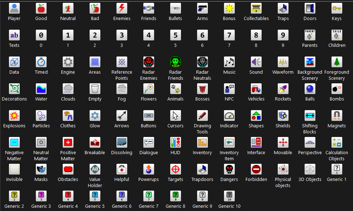Select the Indicator gauge icon
This screenshot has height=211, width=353.
(229, 116)
